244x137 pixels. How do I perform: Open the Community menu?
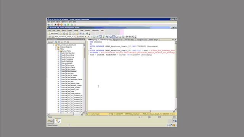coord(95,30)
